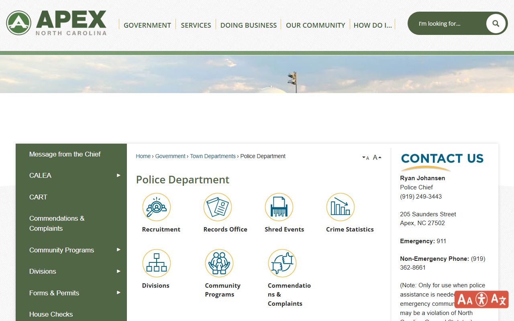Open the Commendations & Complaints thumbs icon
Viewport: 514px width, 321px height.
coord(282,263)
